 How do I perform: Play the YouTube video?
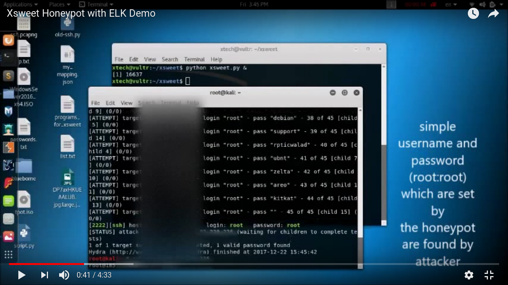click(x=22, y=275)
